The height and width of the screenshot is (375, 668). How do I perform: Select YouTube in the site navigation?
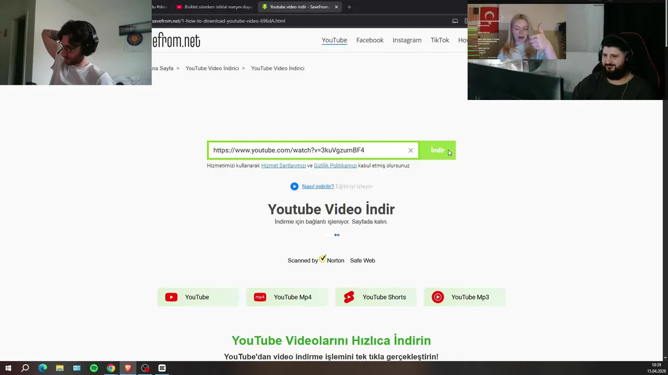335,40
